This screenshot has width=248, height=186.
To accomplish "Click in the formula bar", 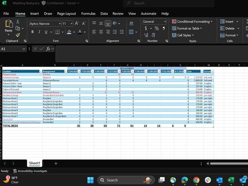I will (x=152, y=53).
